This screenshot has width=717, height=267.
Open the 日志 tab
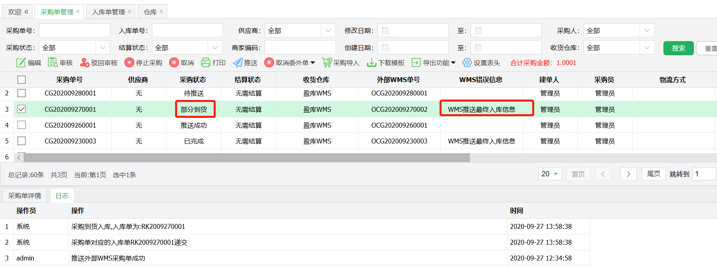coord(62,195)
